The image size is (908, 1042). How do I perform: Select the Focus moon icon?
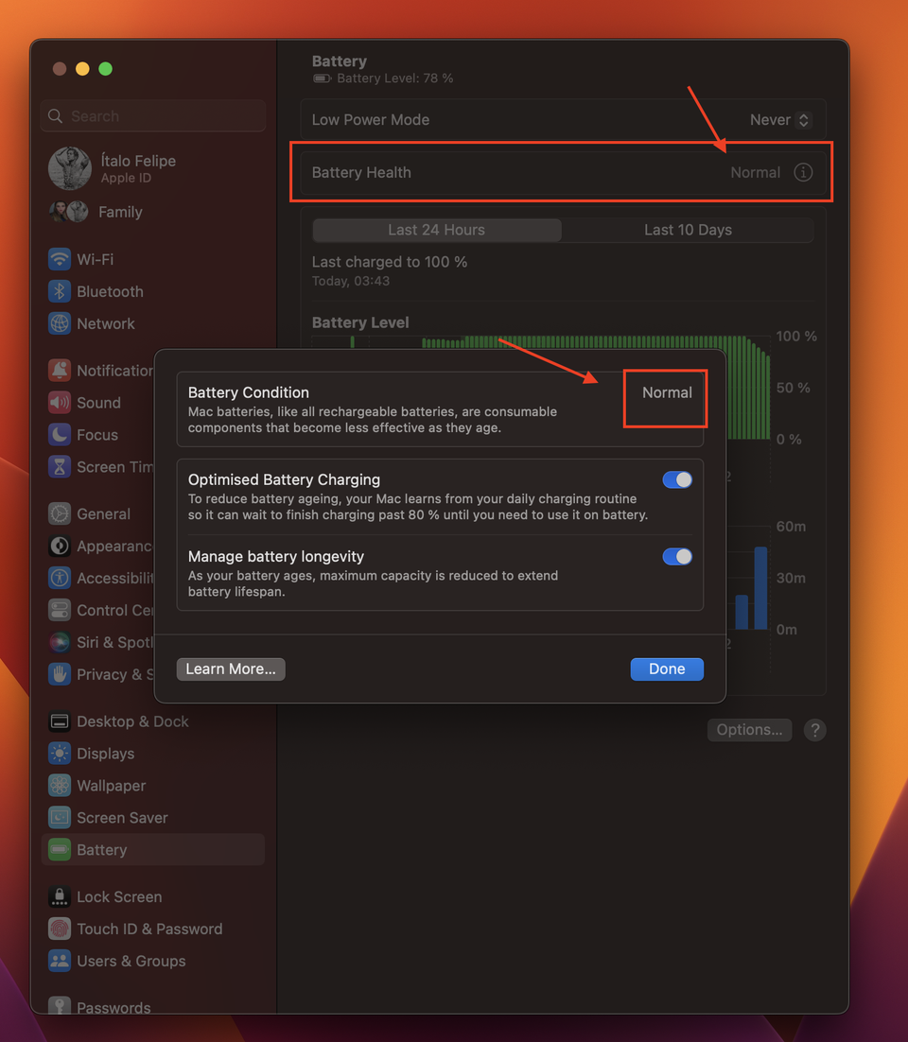click(x=60, y=435)
